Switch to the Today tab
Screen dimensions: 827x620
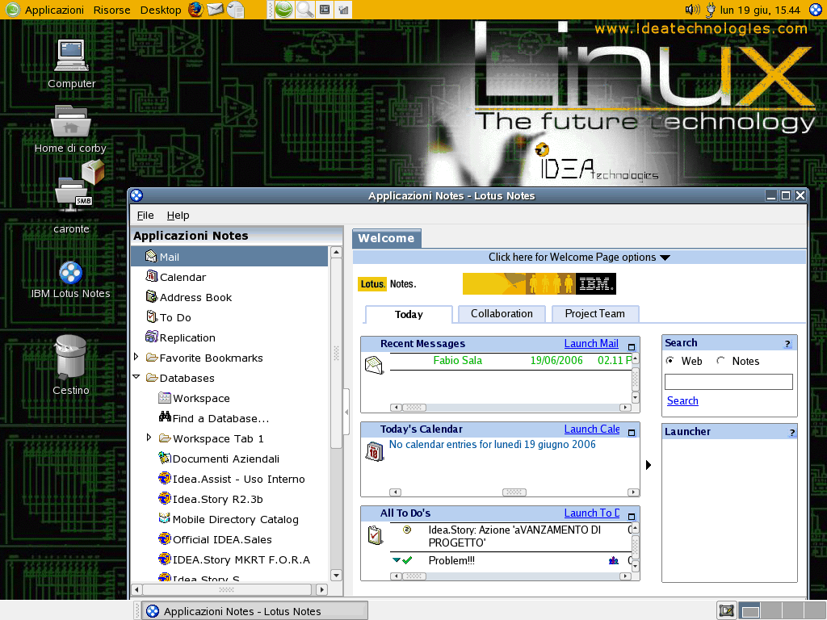(x=409, y=314)
